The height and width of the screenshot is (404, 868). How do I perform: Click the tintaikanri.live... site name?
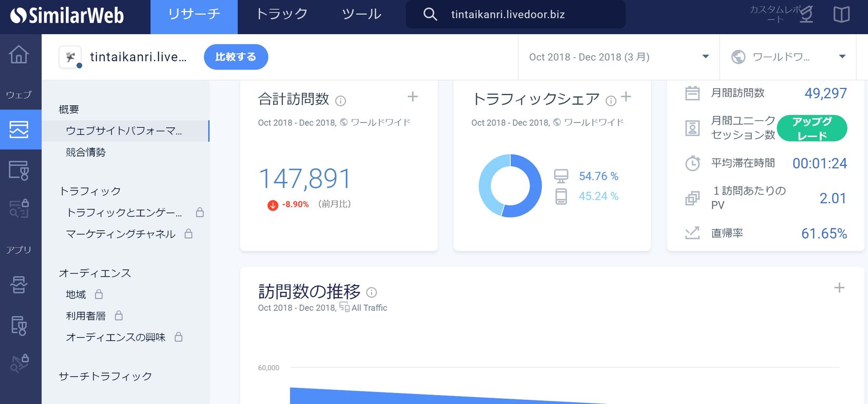click(x=138, y=57)
